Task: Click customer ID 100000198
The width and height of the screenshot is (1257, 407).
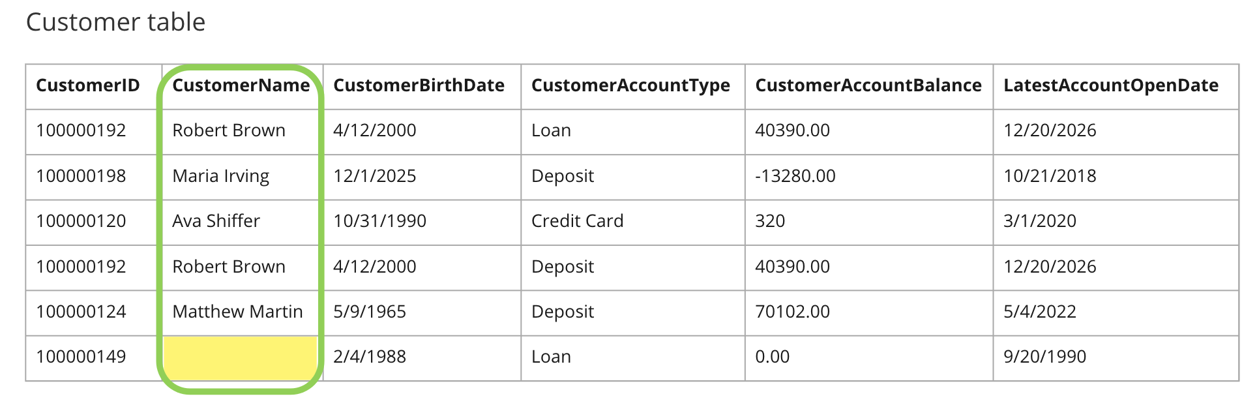Action: coord(94,177)
